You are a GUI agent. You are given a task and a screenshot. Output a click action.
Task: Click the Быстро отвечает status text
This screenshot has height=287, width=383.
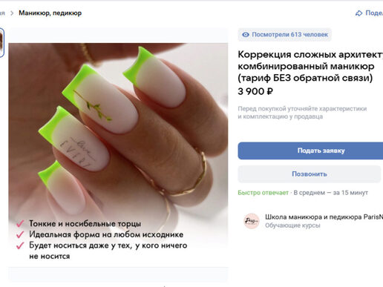(x=263, y=193)
